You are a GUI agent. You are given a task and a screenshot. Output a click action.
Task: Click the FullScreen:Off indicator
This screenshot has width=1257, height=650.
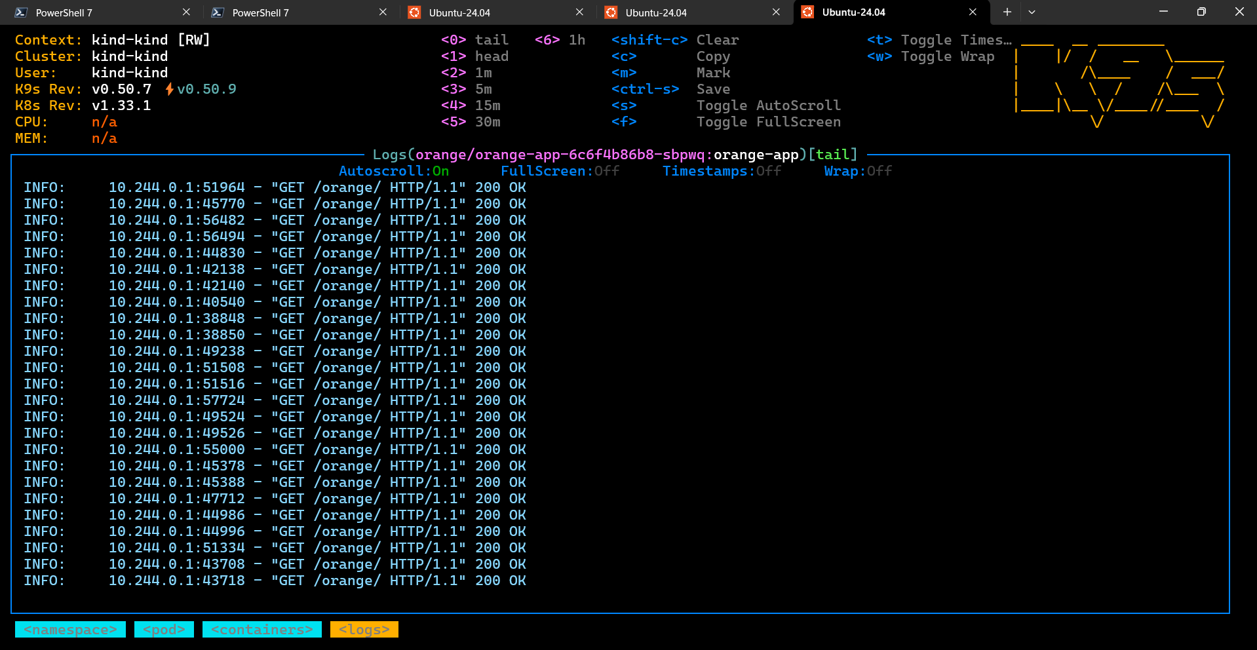(x=560, y=171)
